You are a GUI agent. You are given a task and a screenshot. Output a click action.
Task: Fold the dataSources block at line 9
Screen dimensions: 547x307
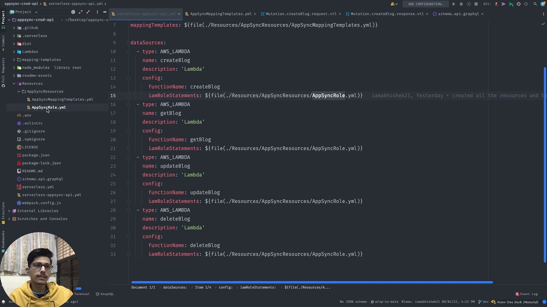click(128, 43)
